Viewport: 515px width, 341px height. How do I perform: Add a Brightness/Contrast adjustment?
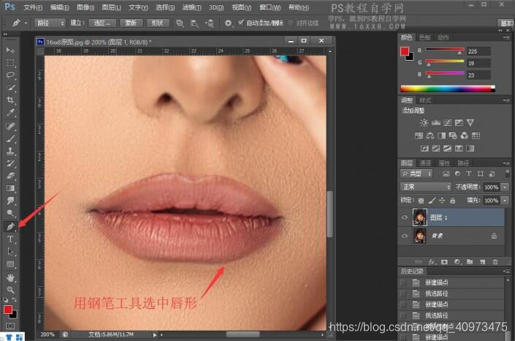coord(424,123)
